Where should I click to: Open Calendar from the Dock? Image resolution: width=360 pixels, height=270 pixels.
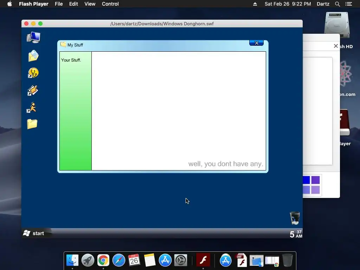[x=134, y=261]
